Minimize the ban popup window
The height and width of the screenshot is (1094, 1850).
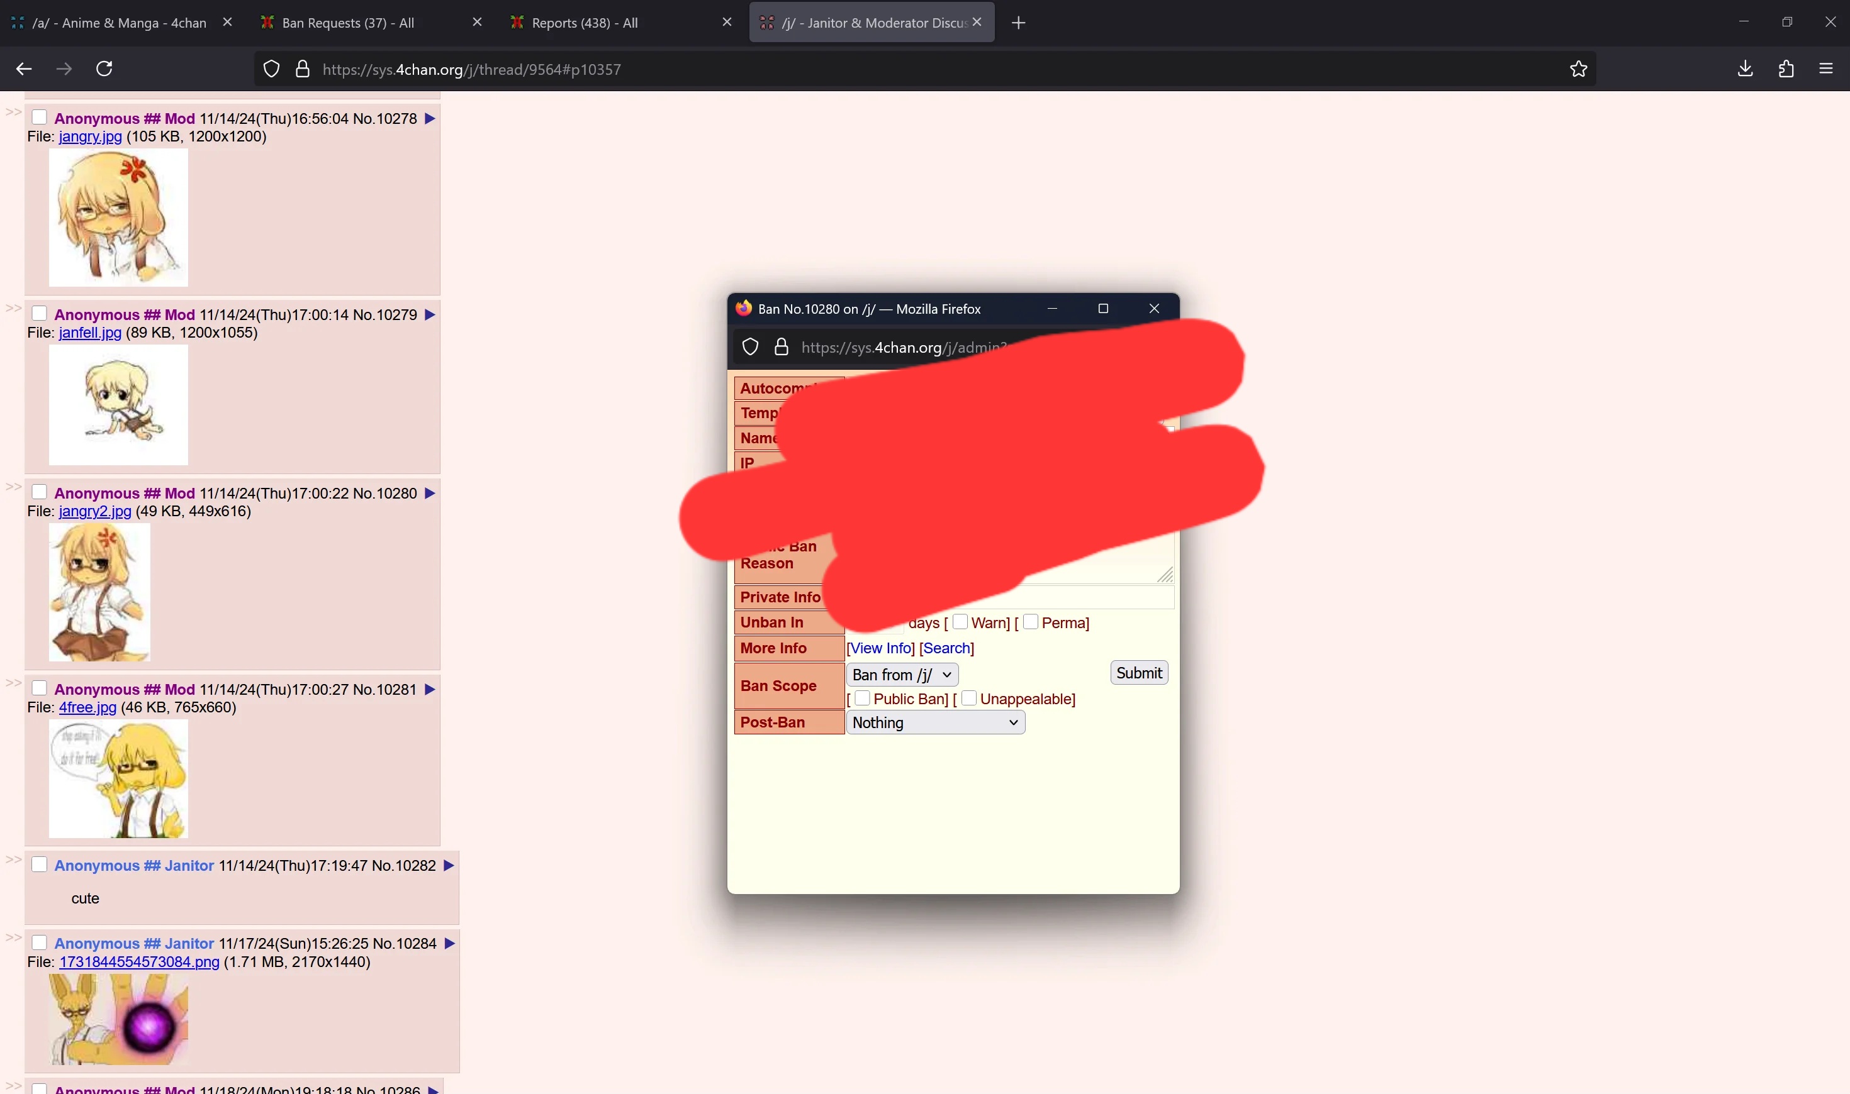click(1052, 308)
